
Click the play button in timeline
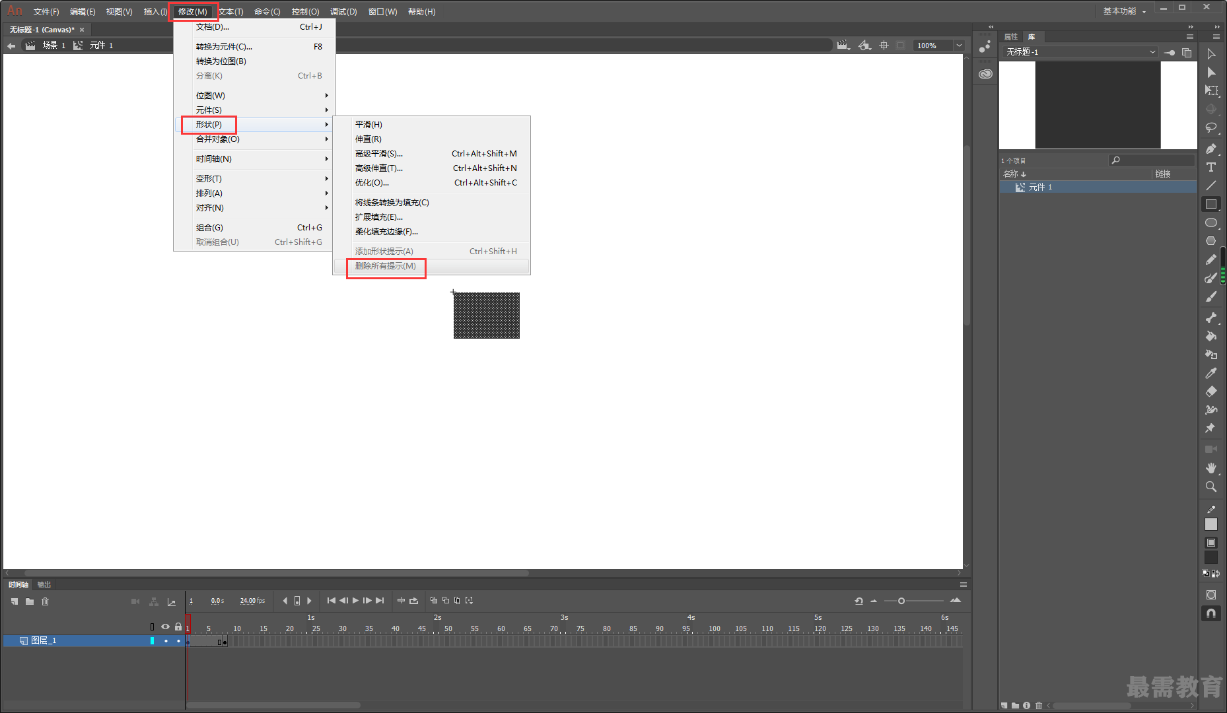[355, 601]
